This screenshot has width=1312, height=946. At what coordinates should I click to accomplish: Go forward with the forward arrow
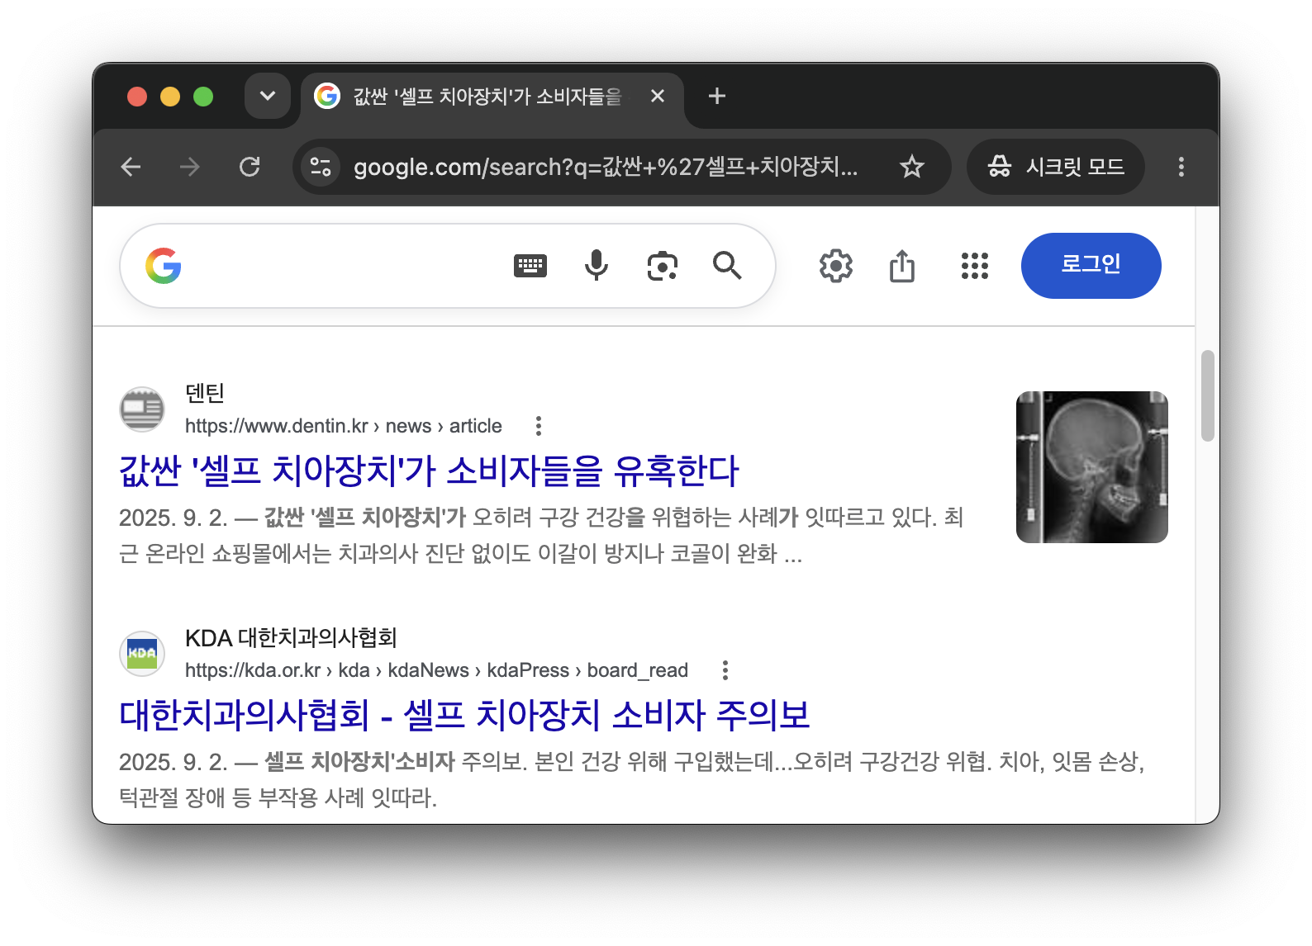(x=190, y=168)
